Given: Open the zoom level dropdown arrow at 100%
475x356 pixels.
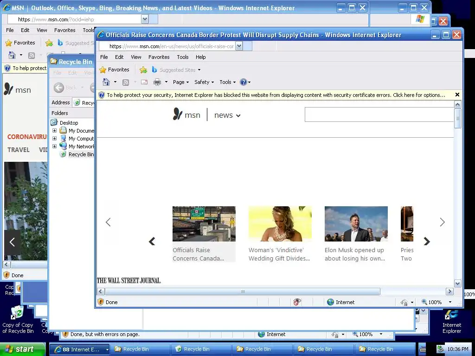Looking at the screenshot, I should 450,302.
